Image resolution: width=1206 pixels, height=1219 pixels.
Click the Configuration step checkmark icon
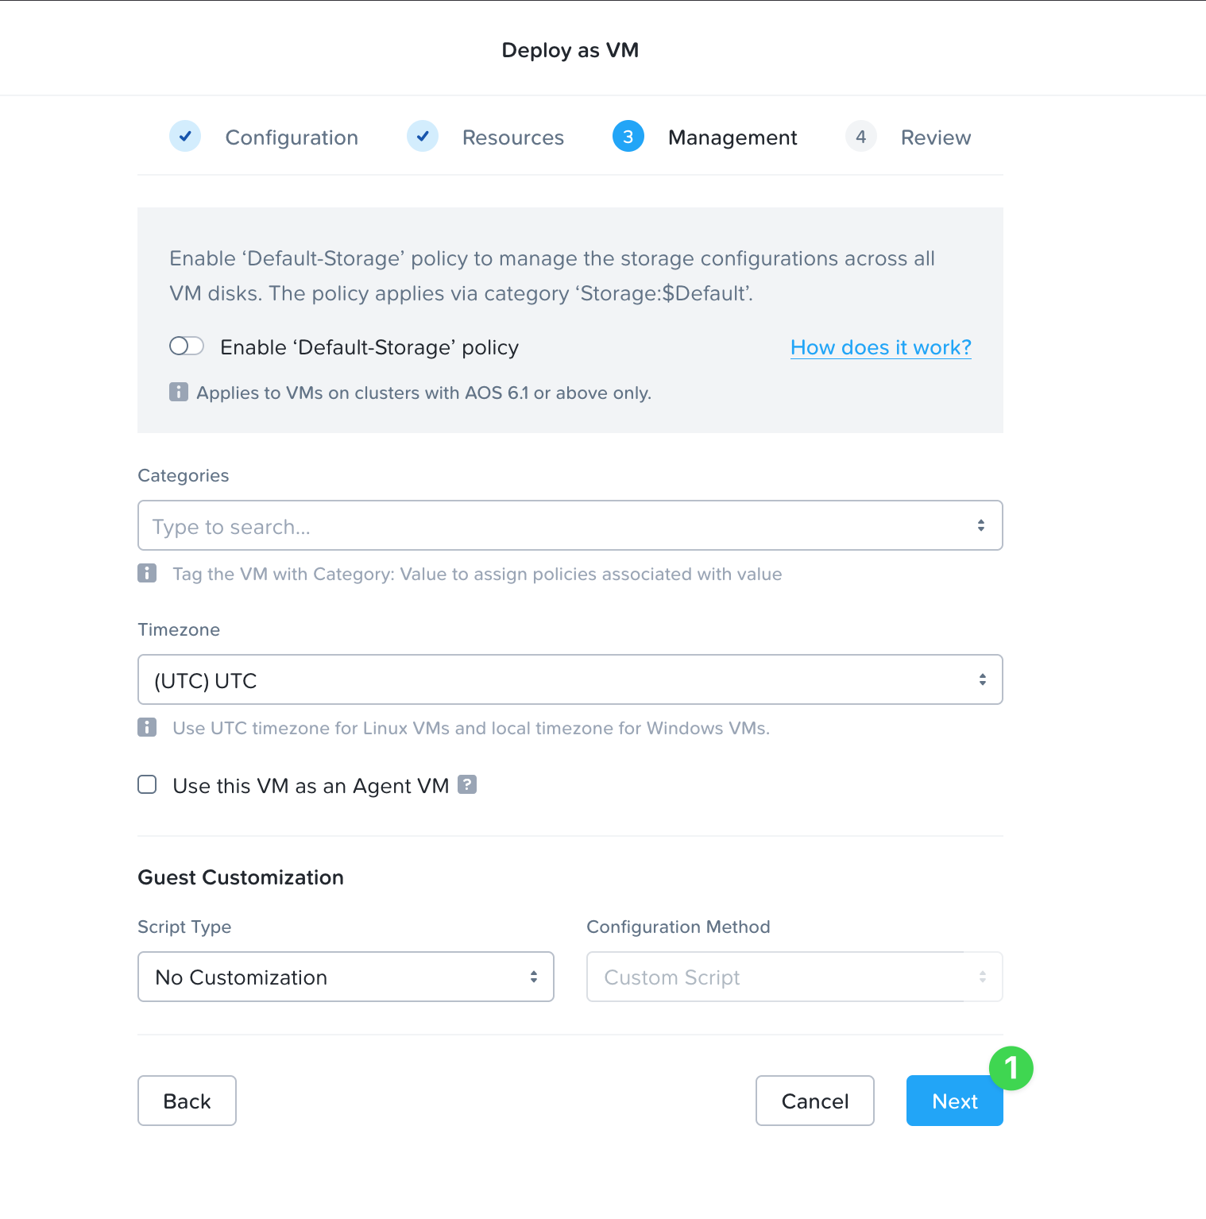tap(185, 137)
